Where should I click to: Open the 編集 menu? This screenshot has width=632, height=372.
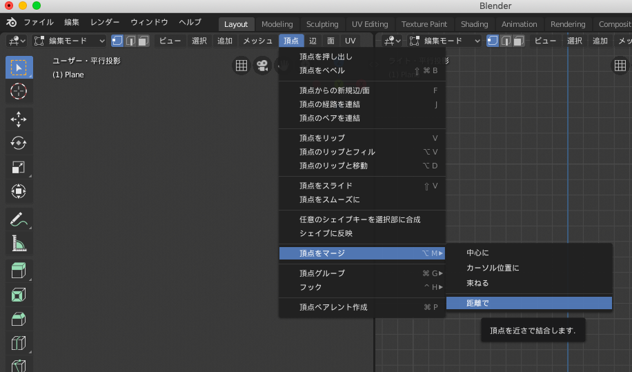click(x=72, y=22)
